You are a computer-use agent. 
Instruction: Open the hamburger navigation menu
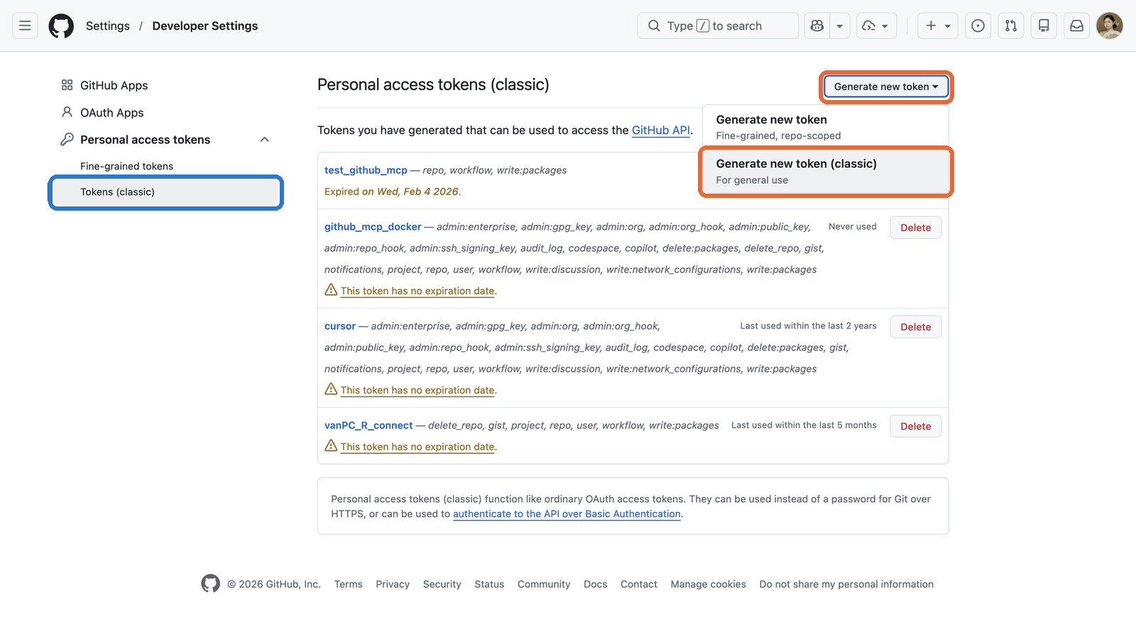click(x=25, y=26)
